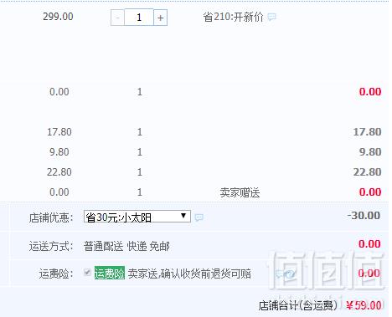The image size is (392, 317).
Task: Click the 店铺优惠: label
Action: tap(51, 217)
